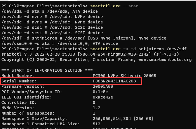Click the NVMe version value 1.2
Image resolution: width=196 pixels, height=129 pixels.
[96, 108]
